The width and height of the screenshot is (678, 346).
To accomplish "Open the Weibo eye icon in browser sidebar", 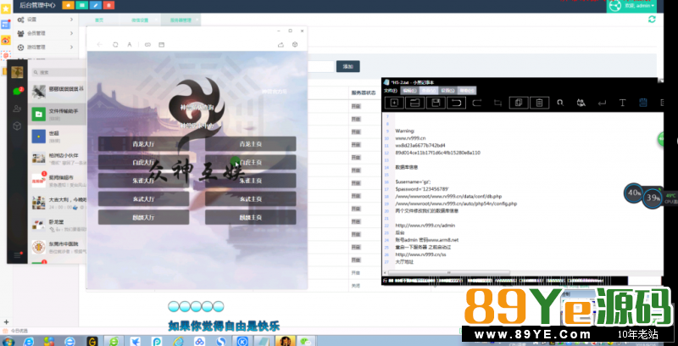I will (x=6, y=40).
